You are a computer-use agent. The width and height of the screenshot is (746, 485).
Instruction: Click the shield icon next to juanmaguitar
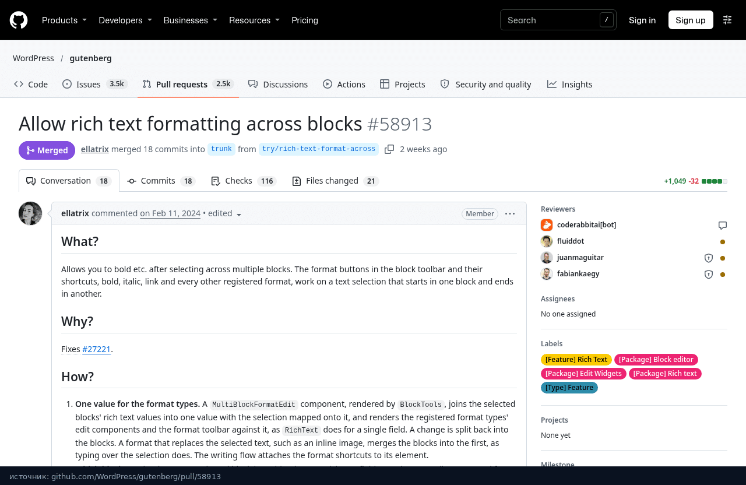[x=709, y=258]
